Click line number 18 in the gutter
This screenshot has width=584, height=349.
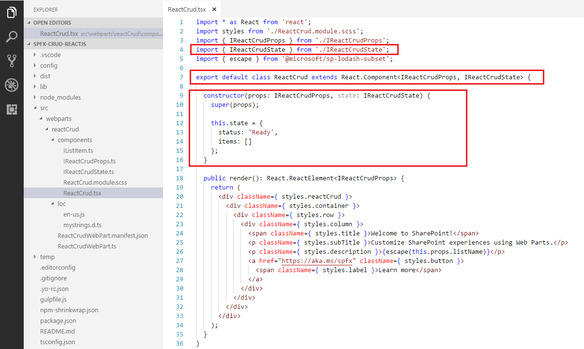coord(180,178)
